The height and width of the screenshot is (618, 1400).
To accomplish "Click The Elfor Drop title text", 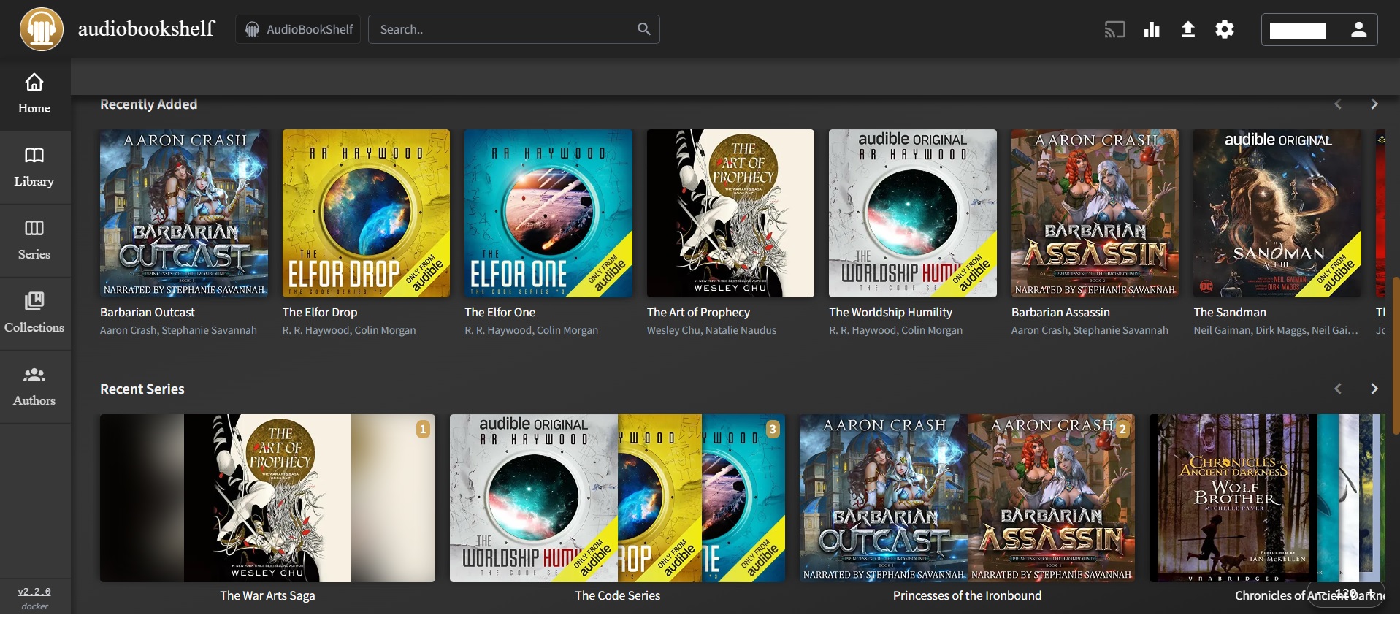I will point(320,312).
